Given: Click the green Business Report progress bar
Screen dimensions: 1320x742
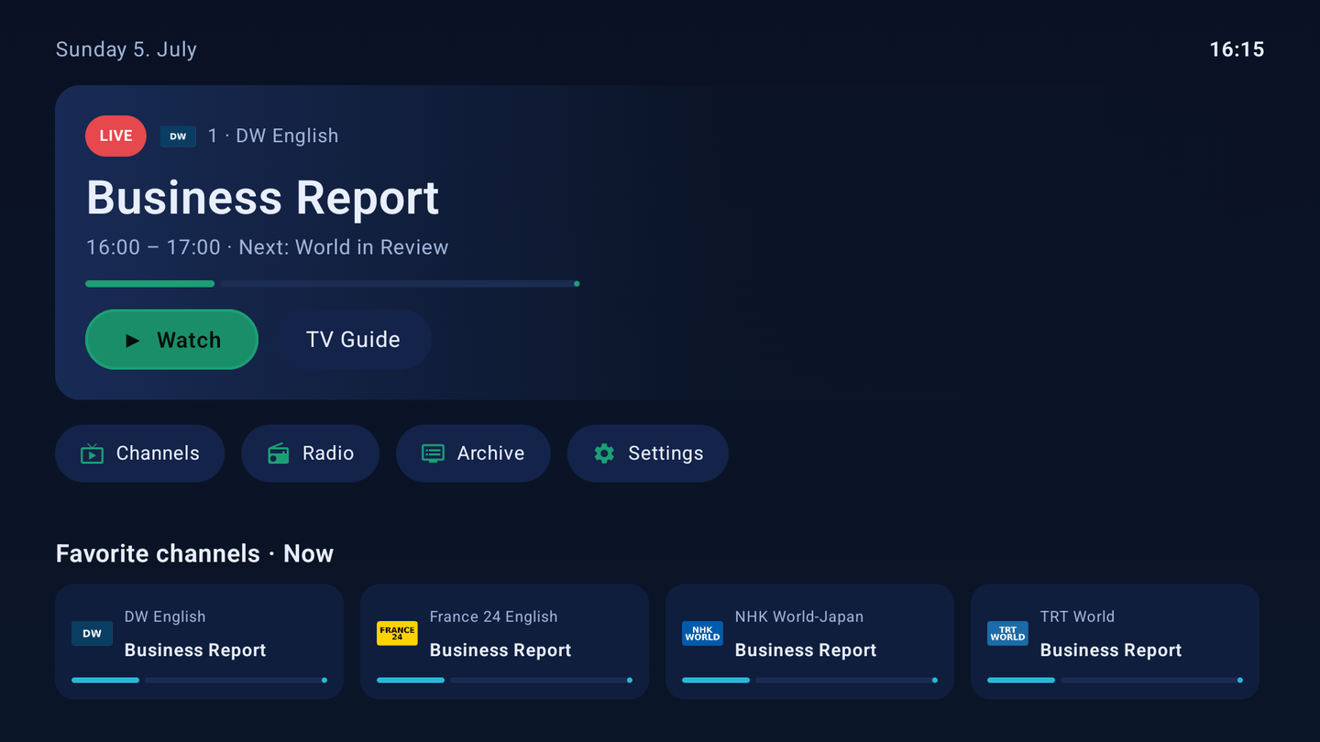Looking at the screenshot, I should pos(332,284).
